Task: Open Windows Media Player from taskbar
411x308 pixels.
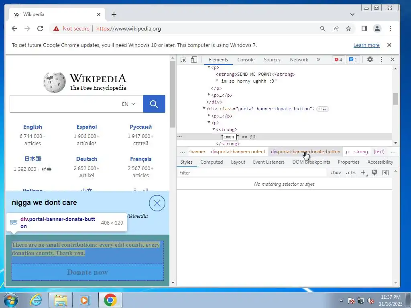Action: pyautogui.click(x=85, y=300)
